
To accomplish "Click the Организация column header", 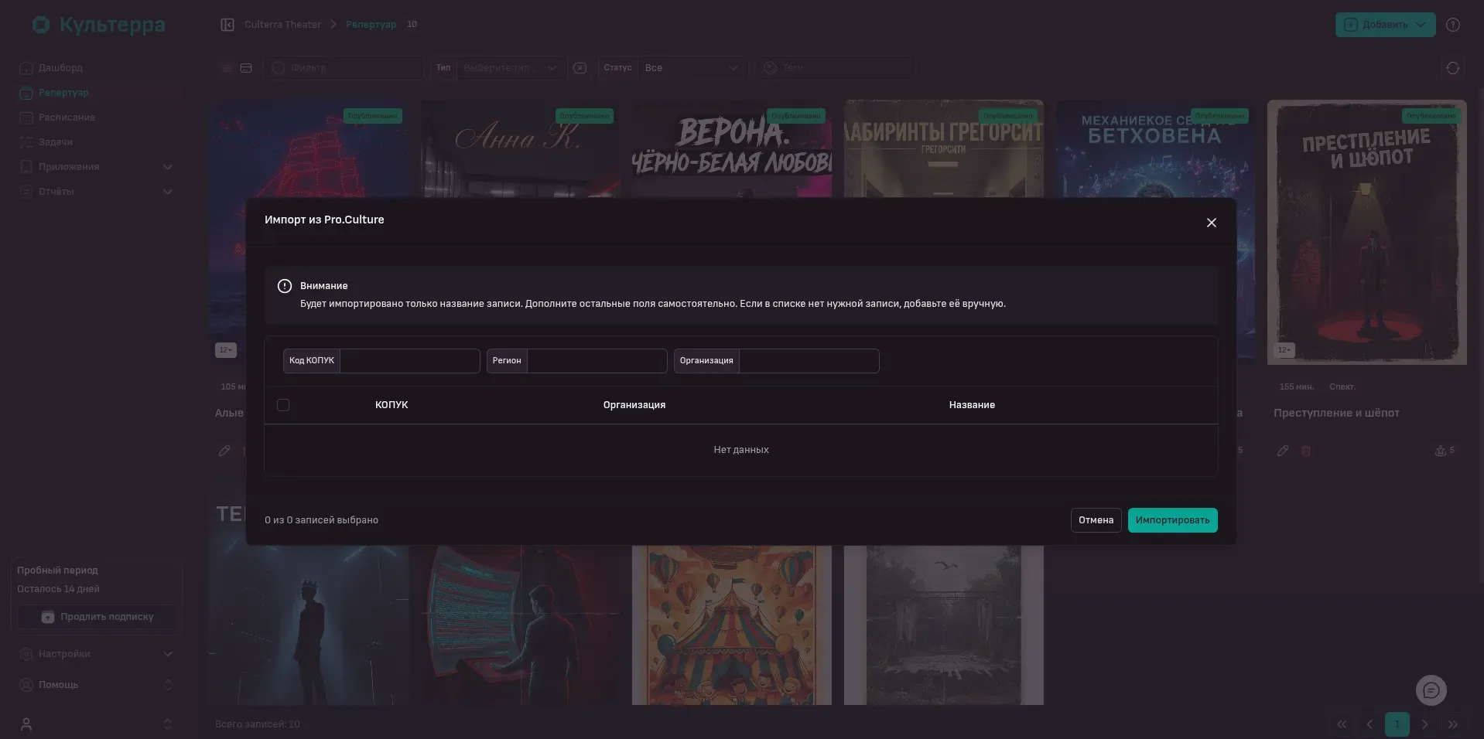I will point(634,405).
